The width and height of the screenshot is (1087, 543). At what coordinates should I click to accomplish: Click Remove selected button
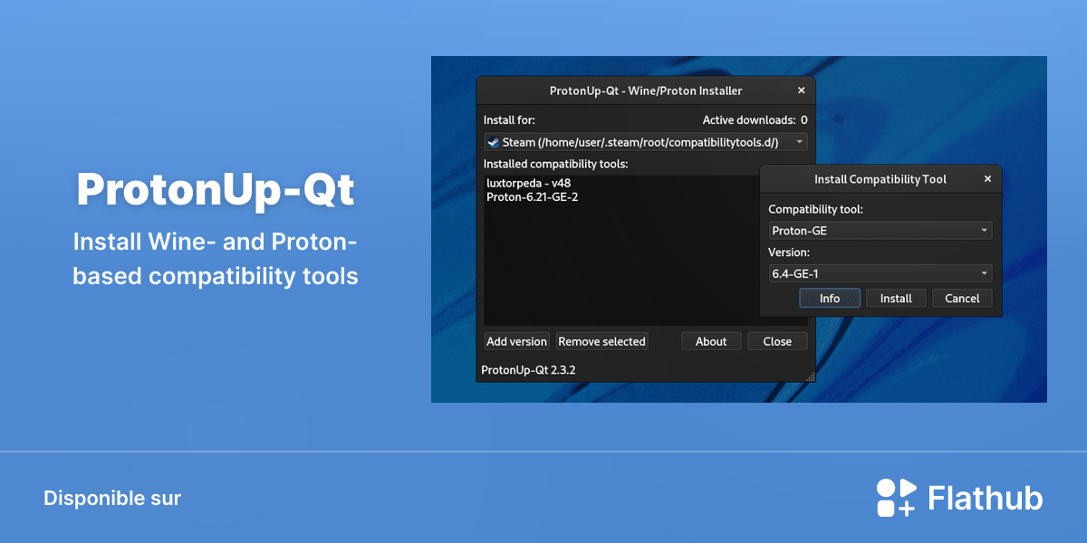pos(601,341)
